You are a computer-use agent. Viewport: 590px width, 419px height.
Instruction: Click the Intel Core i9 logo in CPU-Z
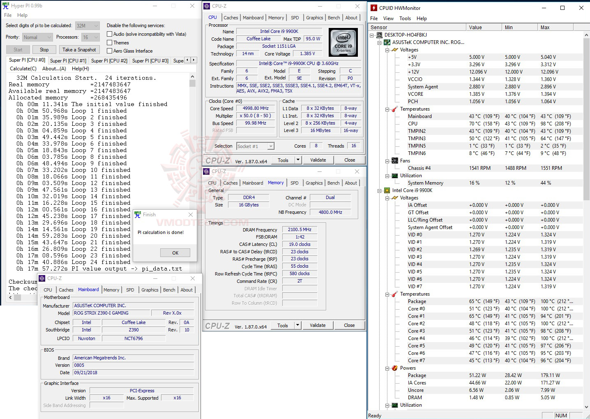[343, 42]
